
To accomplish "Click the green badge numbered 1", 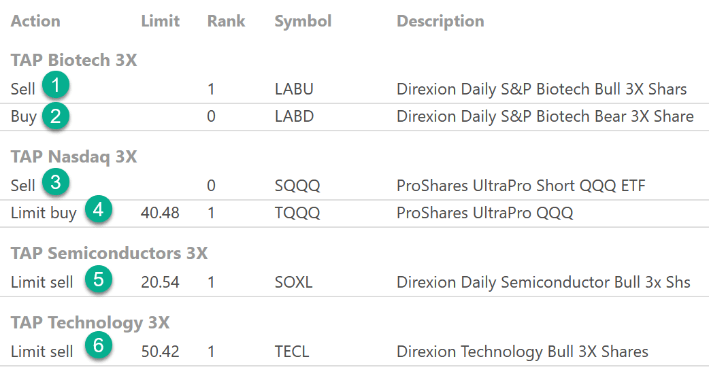I will click(56, 86).
